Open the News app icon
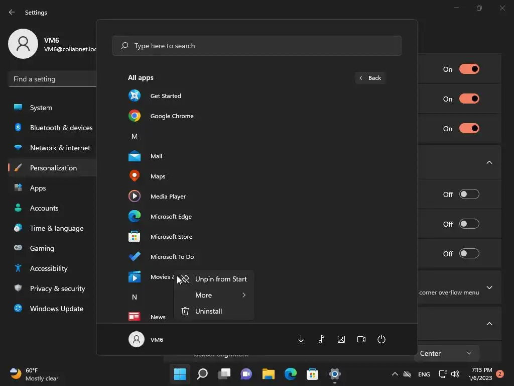 (x=135, y=317)
